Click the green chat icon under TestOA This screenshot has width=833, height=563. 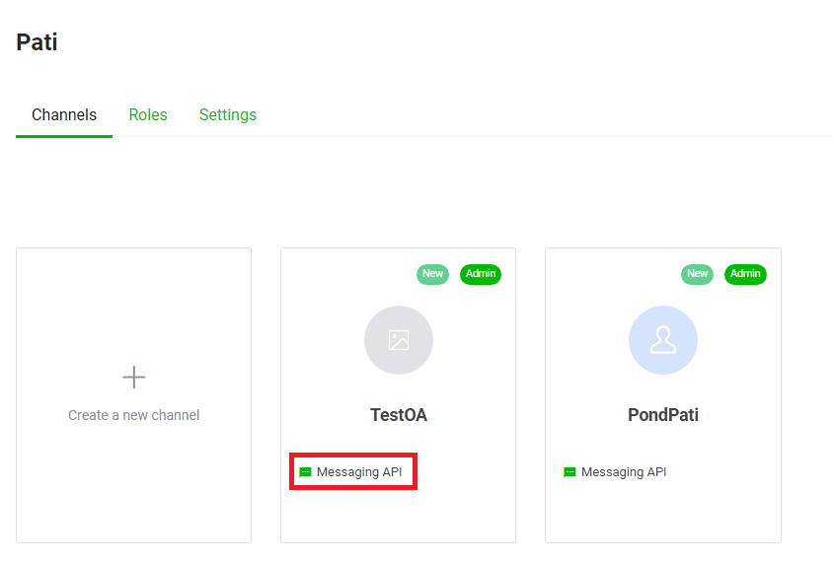point(305,472)
